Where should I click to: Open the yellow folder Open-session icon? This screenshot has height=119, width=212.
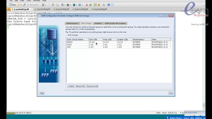pyautogui.click(x=19, y=5)
